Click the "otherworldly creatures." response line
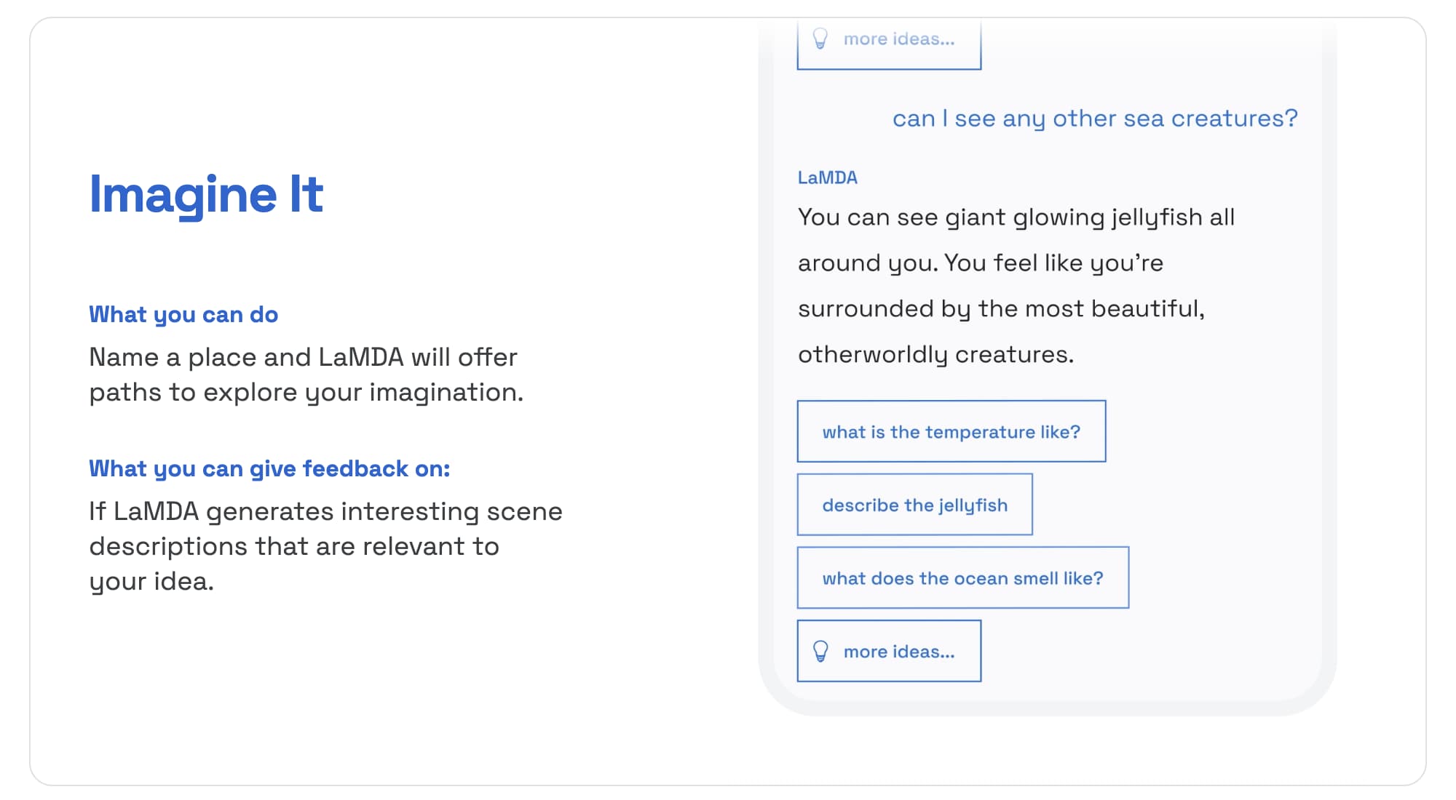Viewport: 1456px width, 800px height. 935,355
